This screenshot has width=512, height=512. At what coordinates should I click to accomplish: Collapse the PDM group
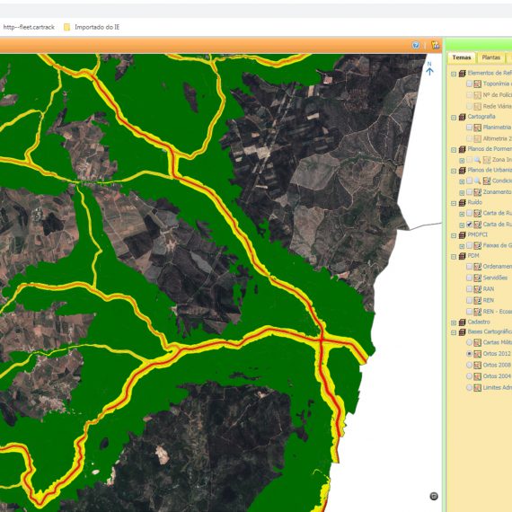454,257
